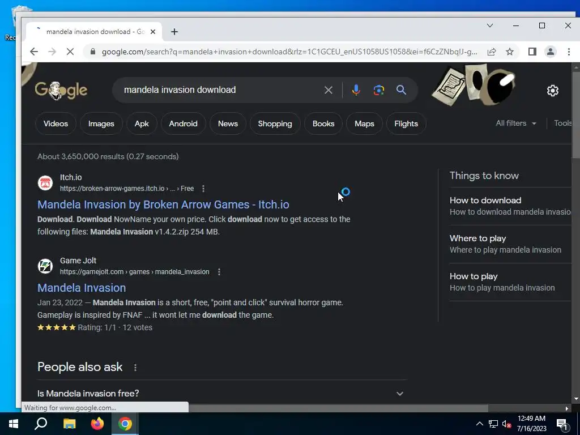
Task: Bookmark this tab with the star icon
Action: (510, 52)
